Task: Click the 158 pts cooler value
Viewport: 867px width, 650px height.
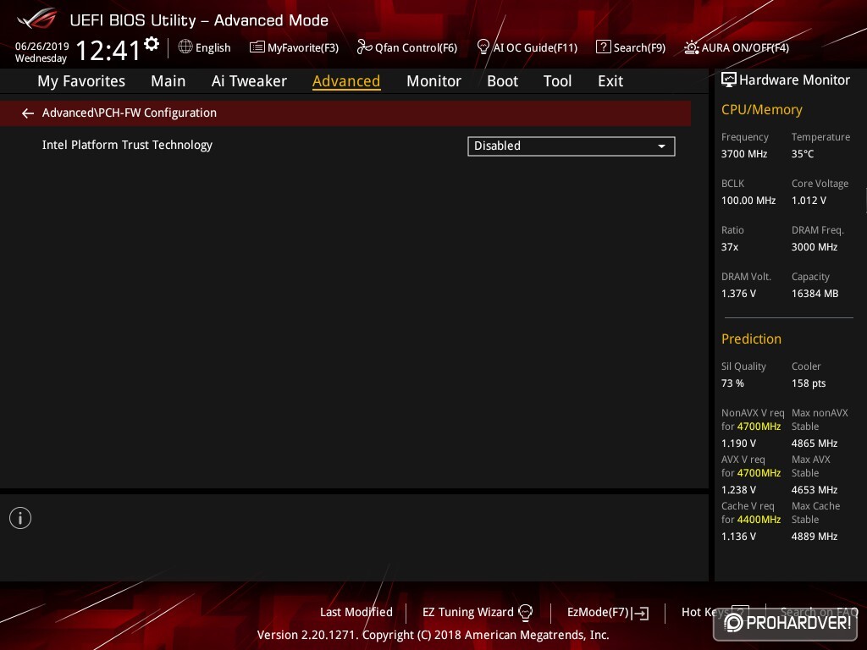Action: [x=809, y=383]
